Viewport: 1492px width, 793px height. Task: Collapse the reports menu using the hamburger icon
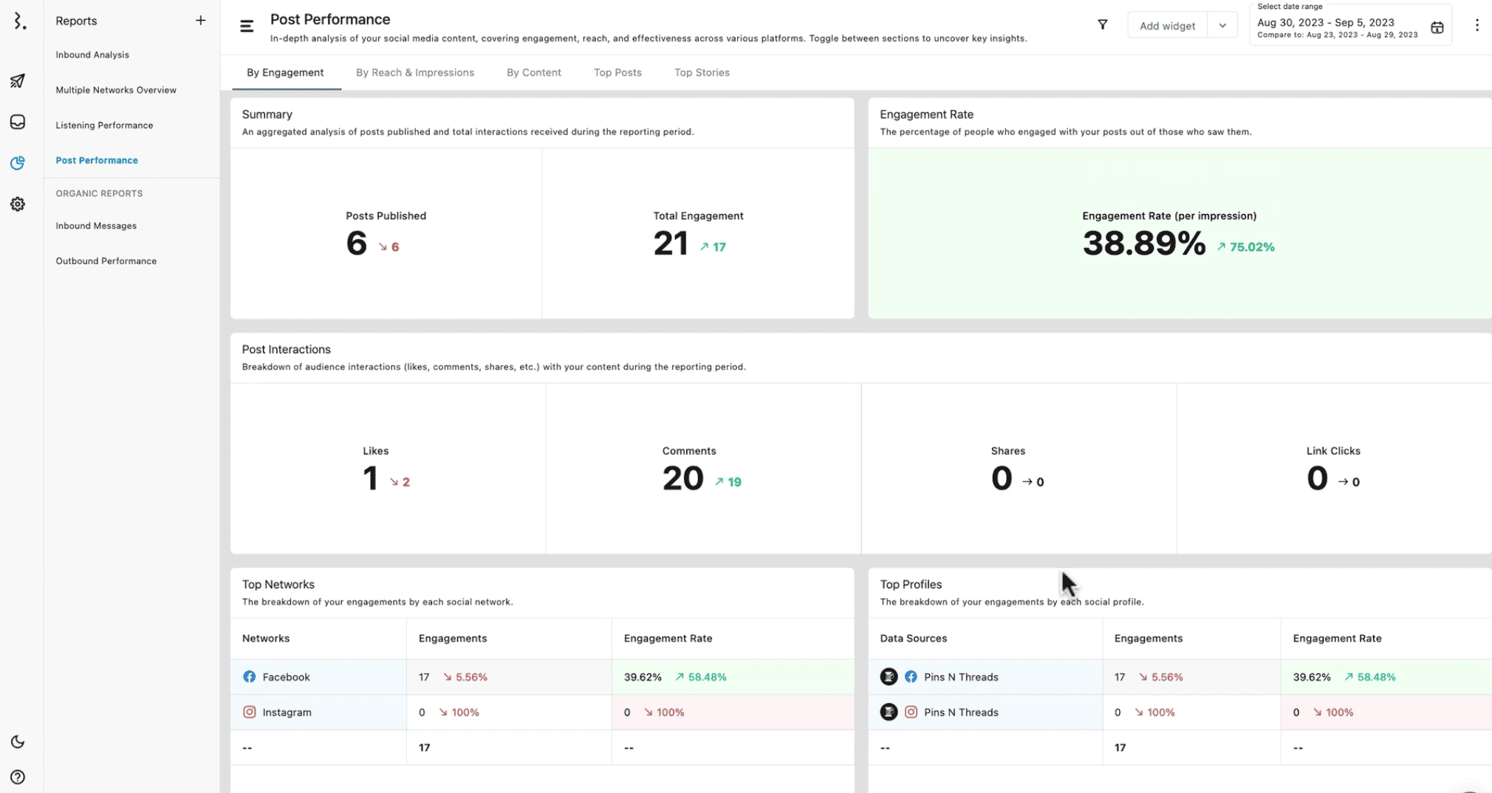[x=247, y=27]
